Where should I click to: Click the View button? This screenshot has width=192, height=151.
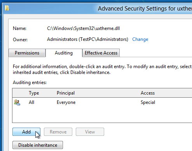[x=90, y=132]
